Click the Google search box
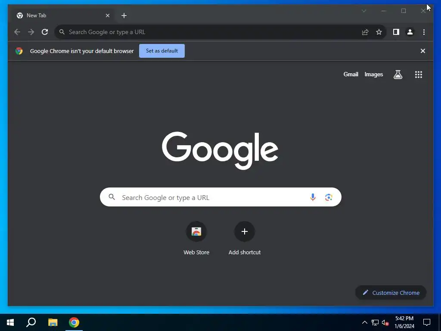 point(220,197)
